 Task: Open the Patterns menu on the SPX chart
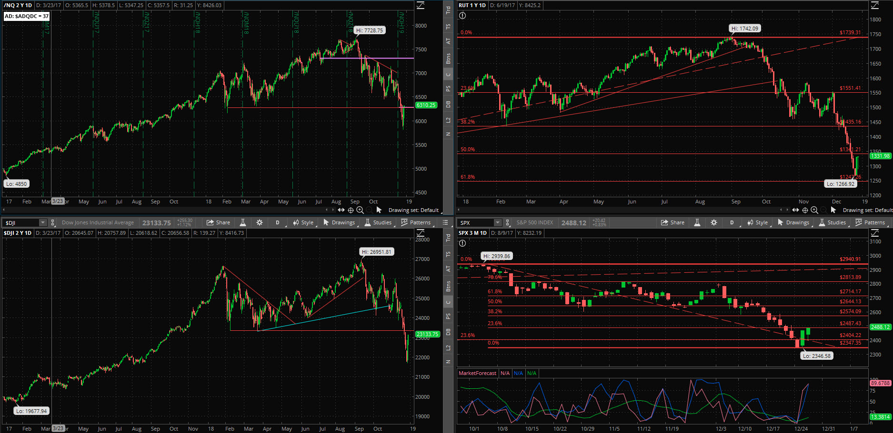(x=871, y=222)
